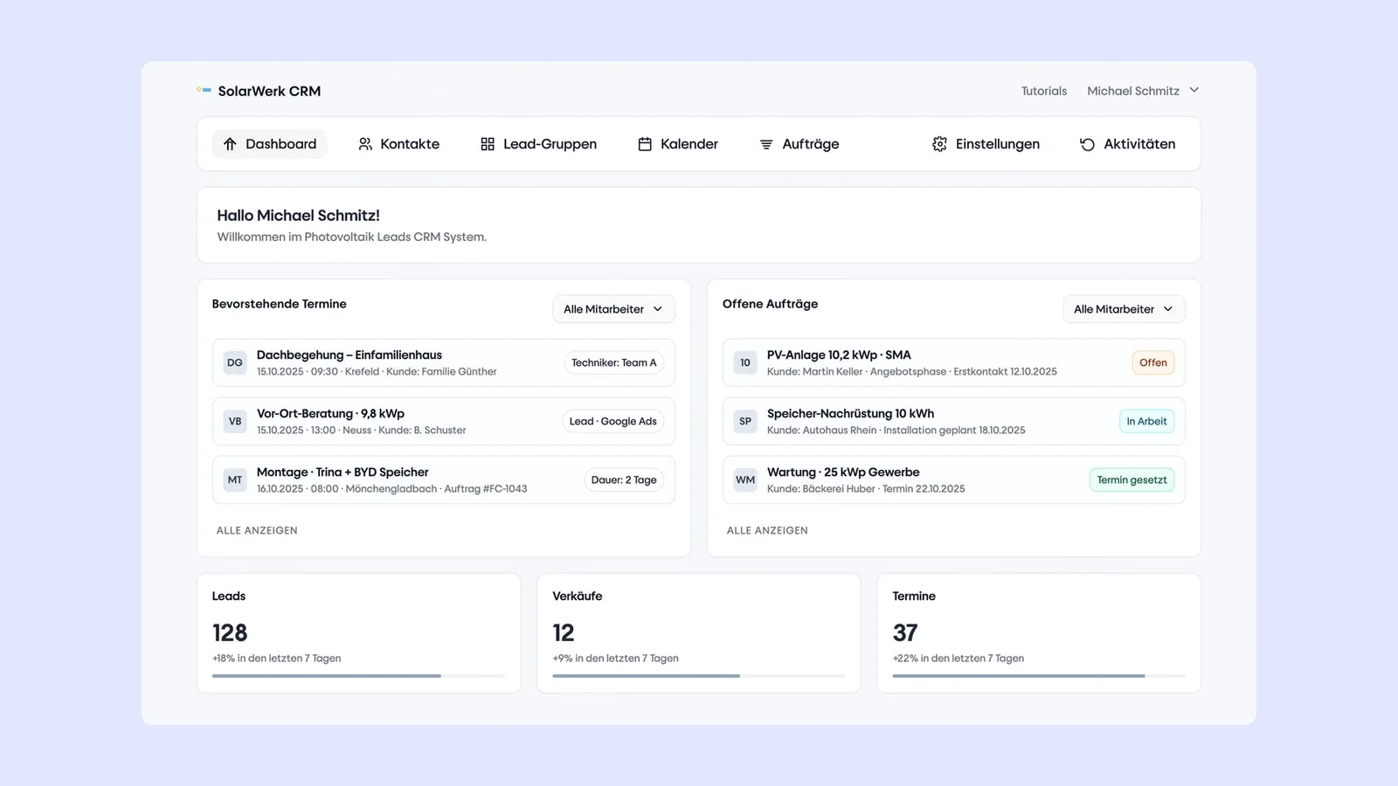Open Alle Mitarbeiter dropdown in Bevorstehende Termine

click(x=613, y=309)
